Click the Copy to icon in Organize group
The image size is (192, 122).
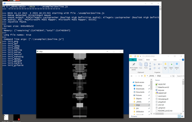155,68
